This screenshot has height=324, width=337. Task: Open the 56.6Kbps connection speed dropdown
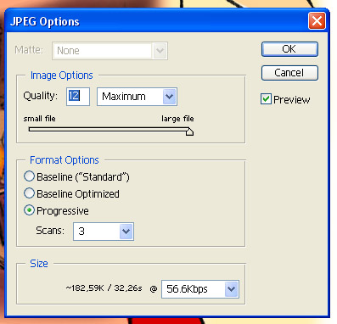click(x=200, y=289)
